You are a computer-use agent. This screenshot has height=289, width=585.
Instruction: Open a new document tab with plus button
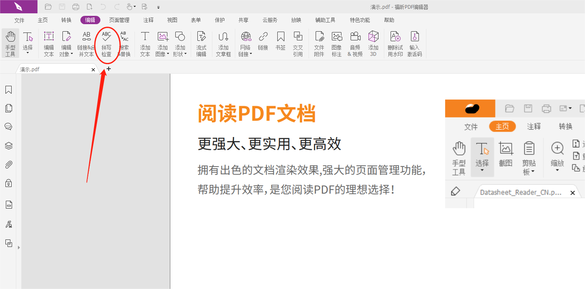(108, 69)
